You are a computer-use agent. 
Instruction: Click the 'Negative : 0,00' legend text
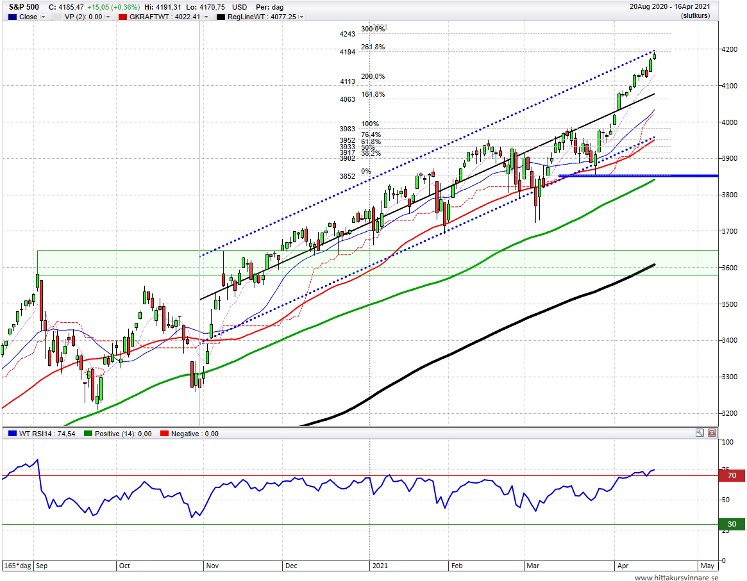(194, 434)
